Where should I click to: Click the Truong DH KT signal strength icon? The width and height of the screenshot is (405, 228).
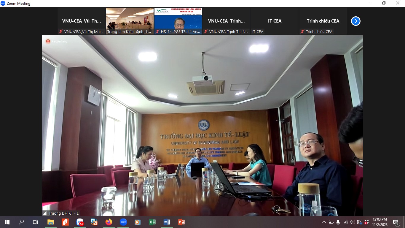(45, 213)
